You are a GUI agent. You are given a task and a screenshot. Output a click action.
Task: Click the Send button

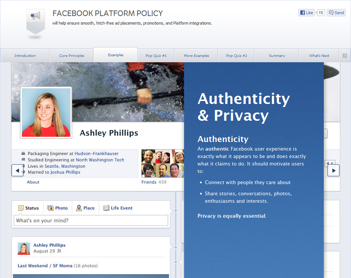336,13
